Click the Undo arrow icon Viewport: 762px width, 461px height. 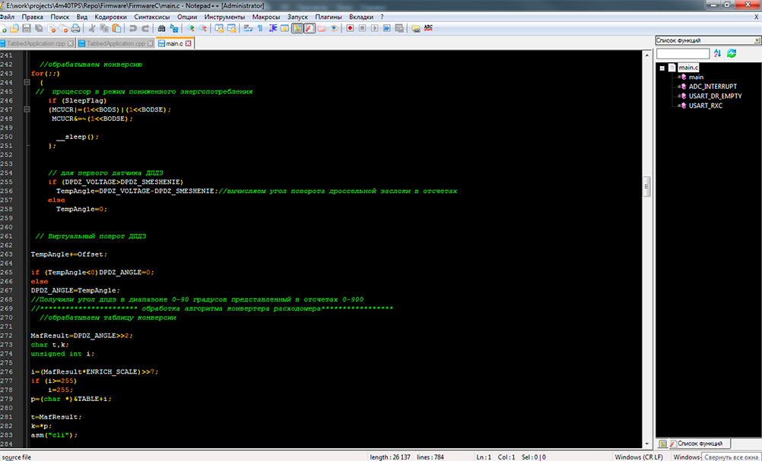pos(133,28)
